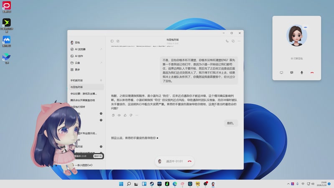Viewport: 334px width, 188px height.
Task: Open the more options dots in chat header
Action: (x=239, y=41)
